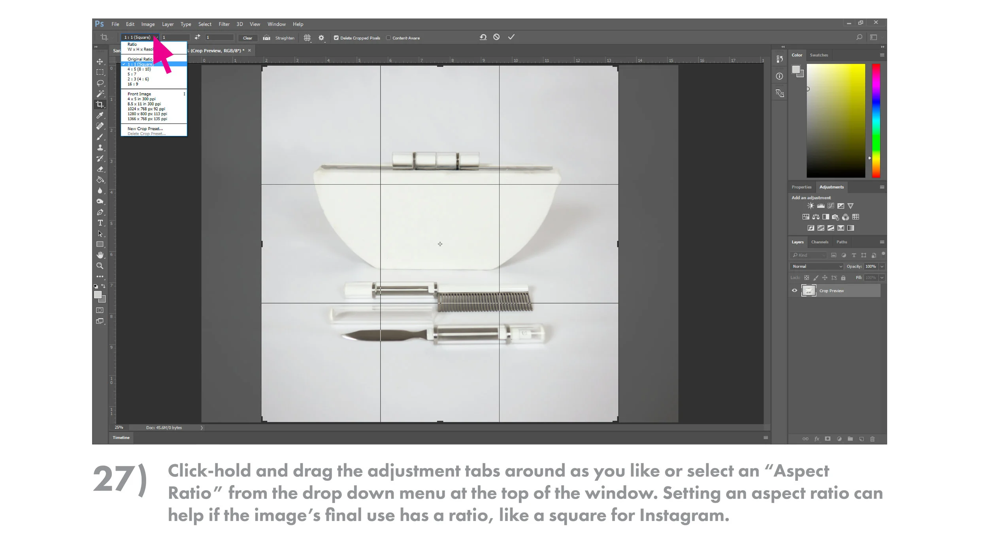Select the Eraser tool
This screenshot has width=988, height=555.
click(x=100, y=169)
